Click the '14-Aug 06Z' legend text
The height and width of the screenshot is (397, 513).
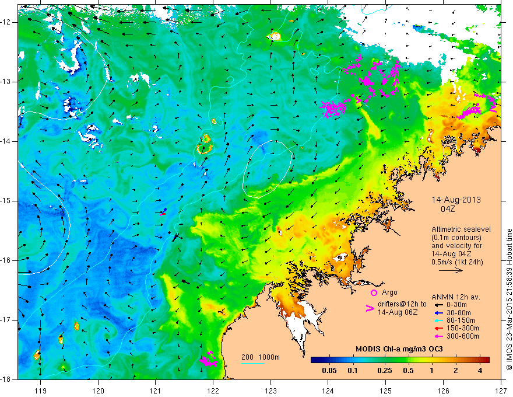(398, 312)
